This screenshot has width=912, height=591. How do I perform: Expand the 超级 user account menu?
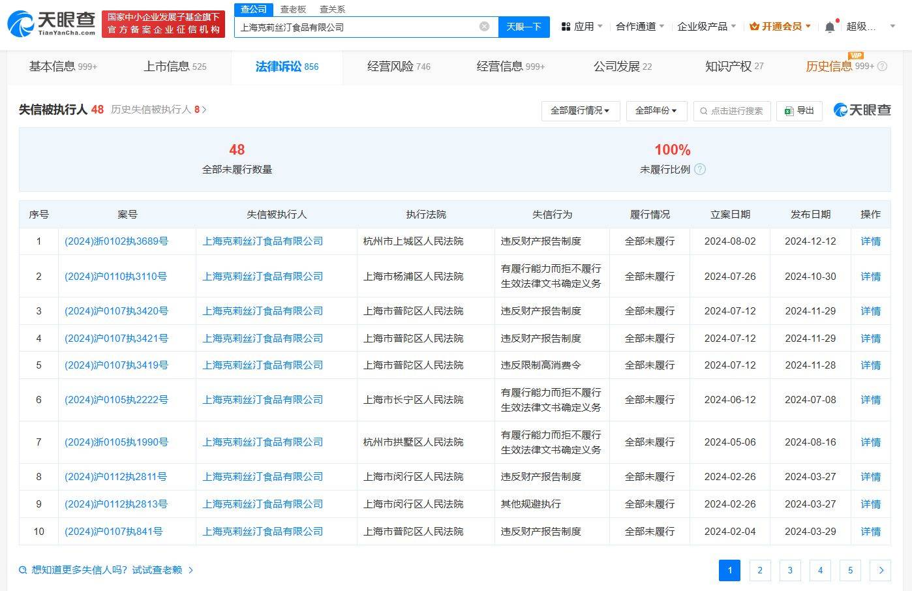(x=870, y=27)
